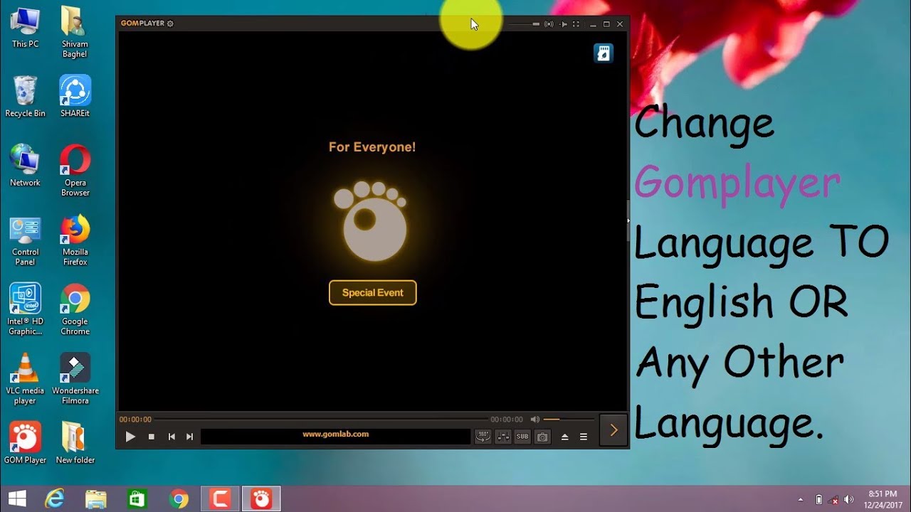
Task: Switch to Camtasia recorder in taskbar
Action: click(x=220, y=499)
